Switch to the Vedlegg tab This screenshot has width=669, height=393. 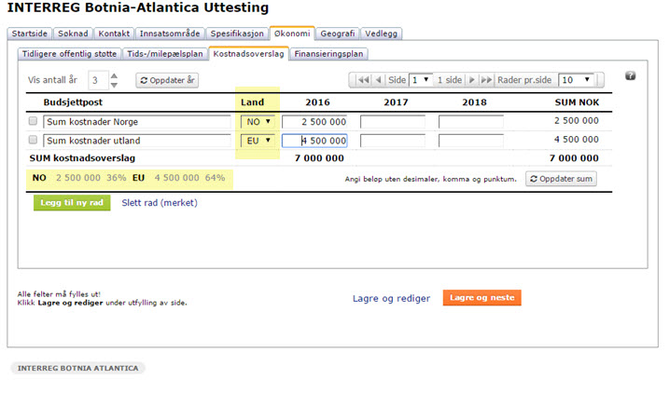tap(381, 34)
